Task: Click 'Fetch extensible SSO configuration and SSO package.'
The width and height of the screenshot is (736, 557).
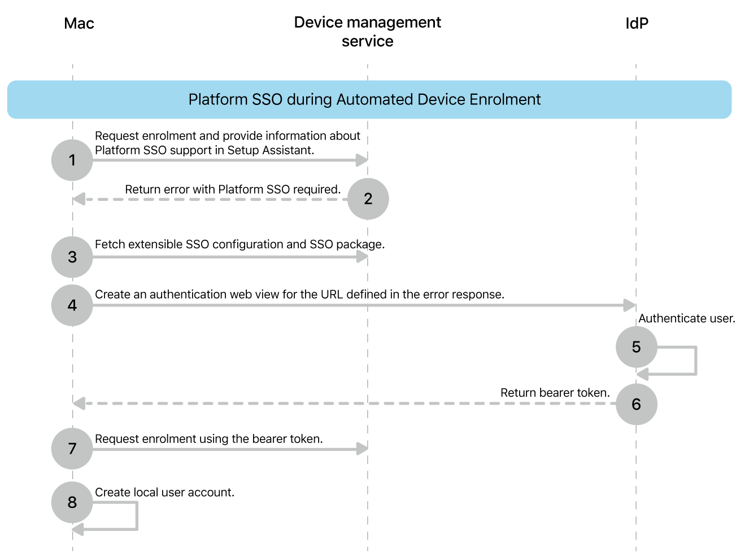Action: tap(239, 244)
